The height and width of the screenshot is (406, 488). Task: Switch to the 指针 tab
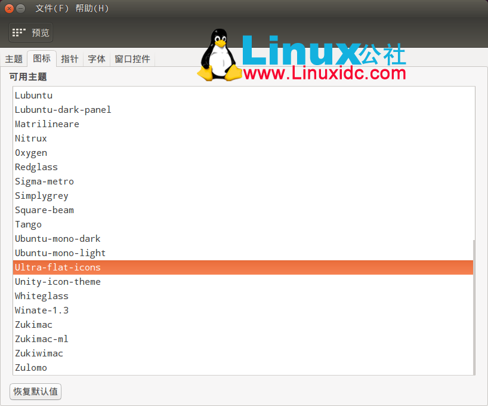(69, 59)
